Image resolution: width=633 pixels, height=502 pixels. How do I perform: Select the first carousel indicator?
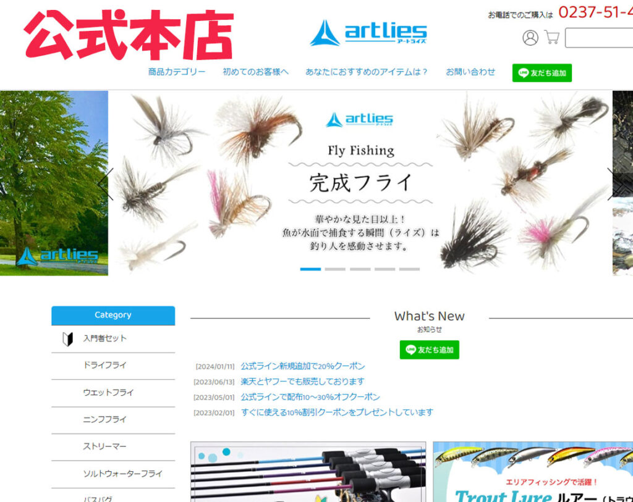click(310, 269)
